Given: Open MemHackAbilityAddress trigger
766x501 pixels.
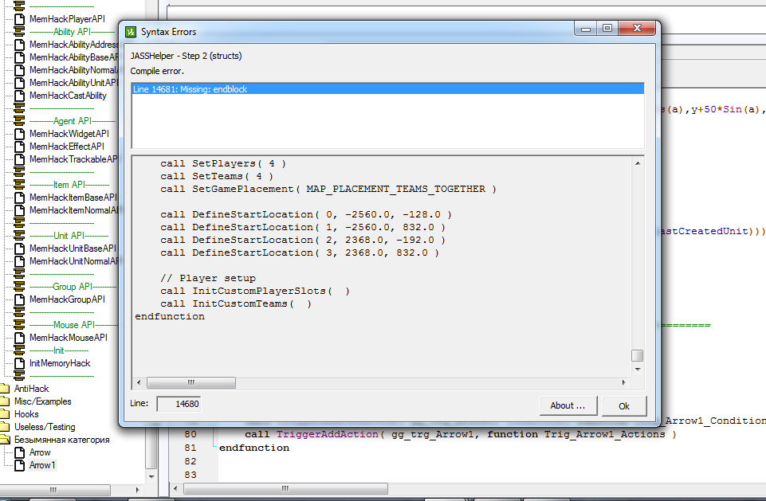Looking at the screenshot, I should 73,45.
